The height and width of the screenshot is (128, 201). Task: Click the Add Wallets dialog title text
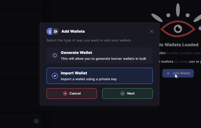click(x=73, y=31)
